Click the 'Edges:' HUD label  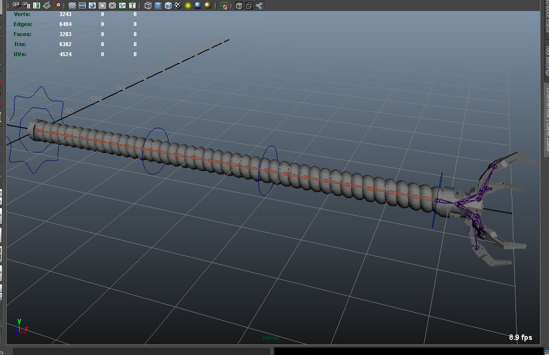(x=23, y=24)
